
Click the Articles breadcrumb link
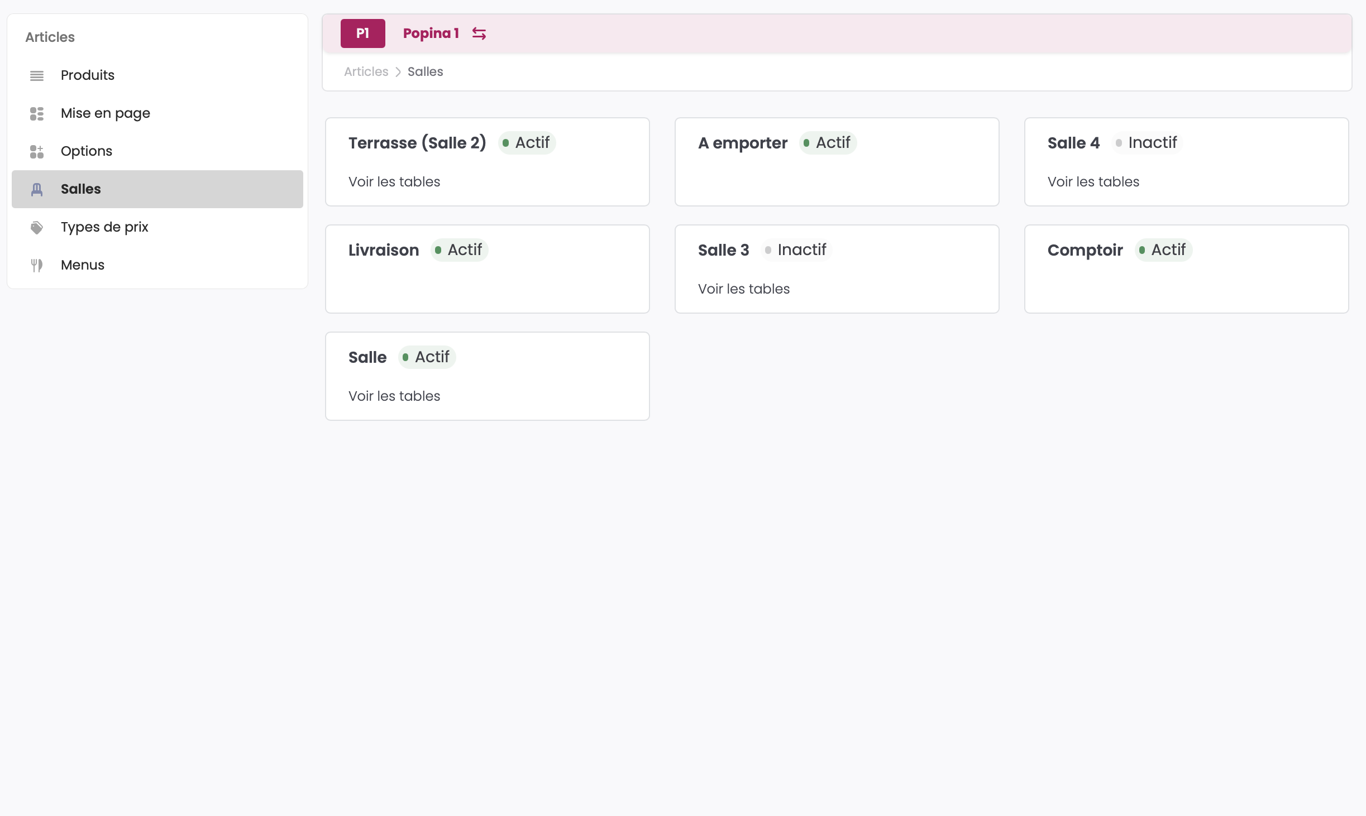coord(366,72)
